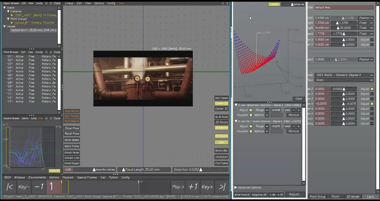Toggle Adjust checkbox for parameter A Distortion Degree 2
The image size is (380, 201).
point(251,110)
